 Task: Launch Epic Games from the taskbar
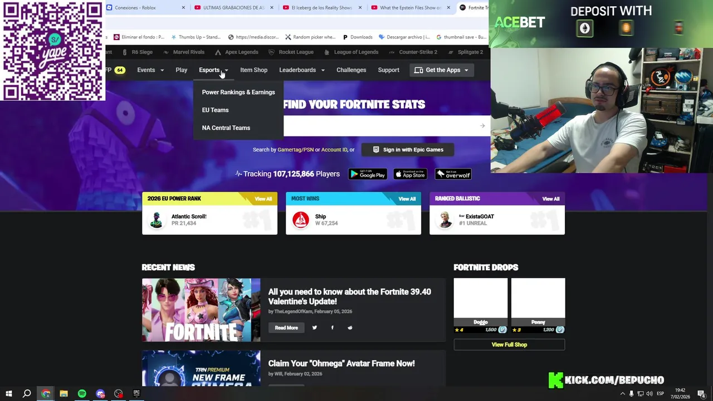point(136,394)
